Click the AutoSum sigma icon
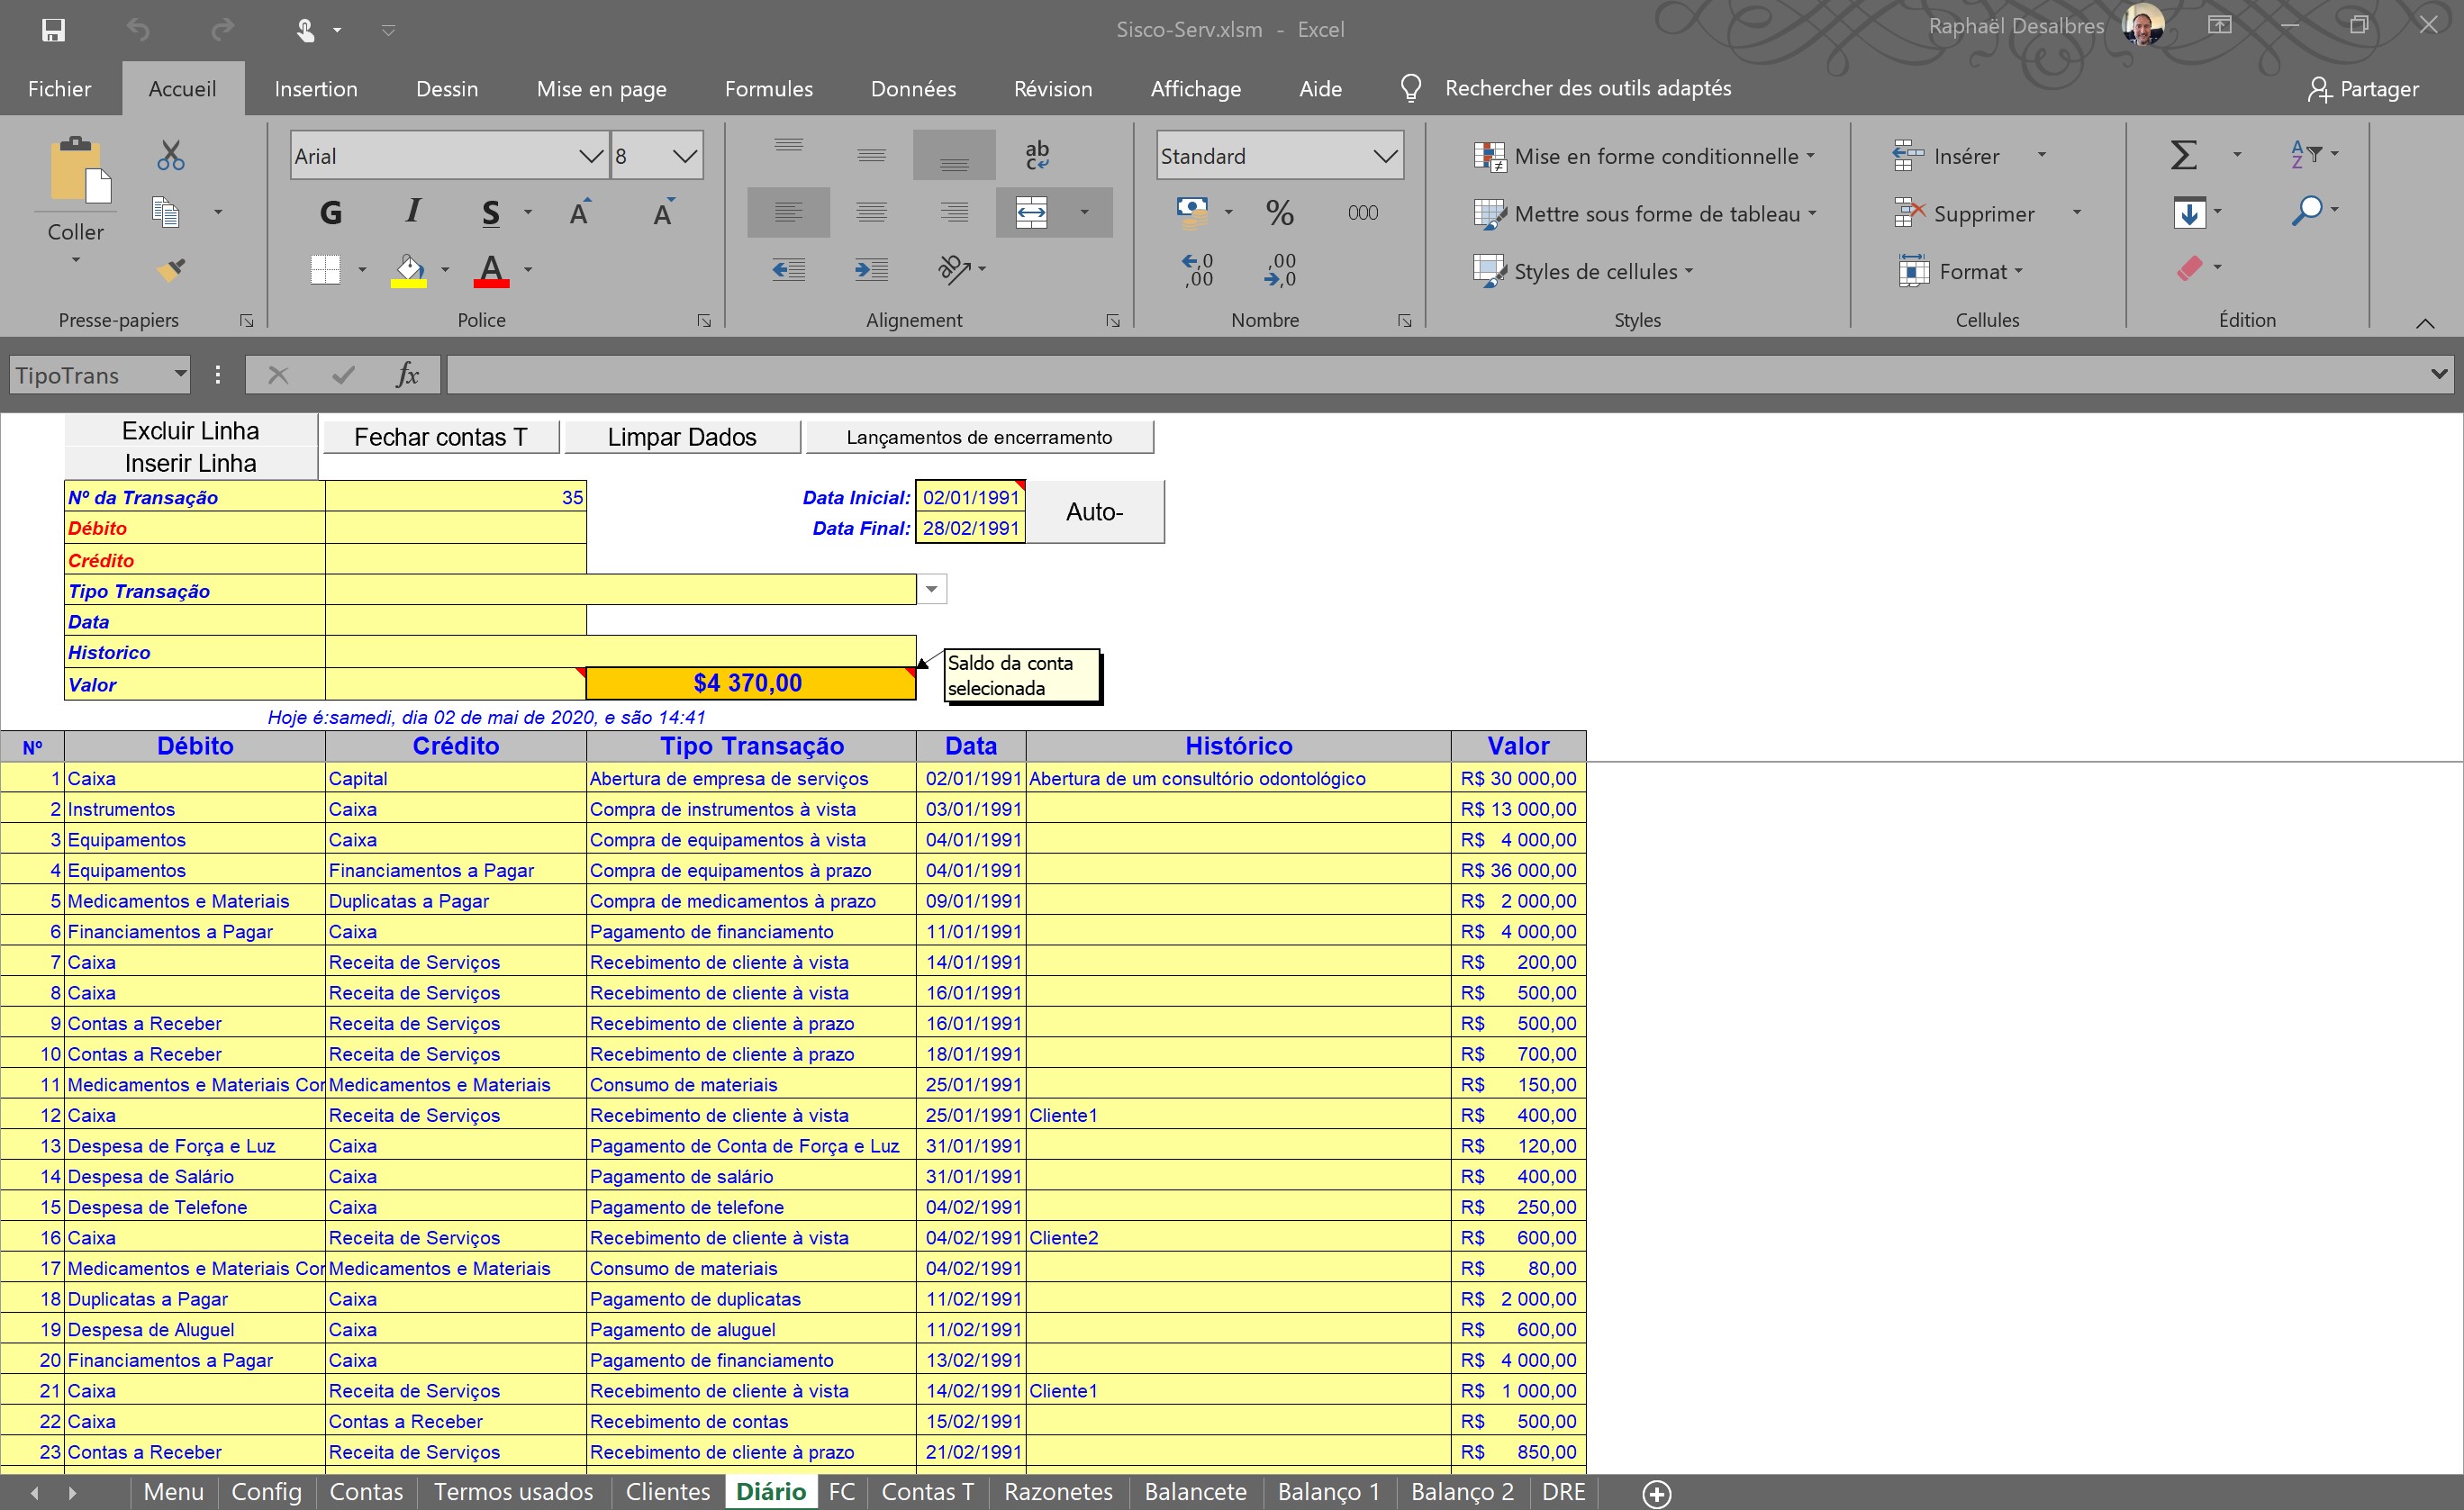The width and height of the screenshot is (2464, 1510). click(x=2184, y=155)
